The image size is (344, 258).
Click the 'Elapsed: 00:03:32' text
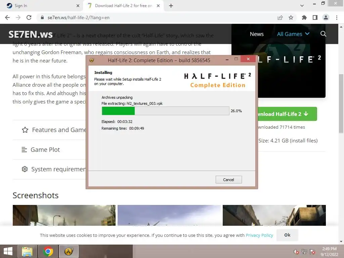(117, 122)
